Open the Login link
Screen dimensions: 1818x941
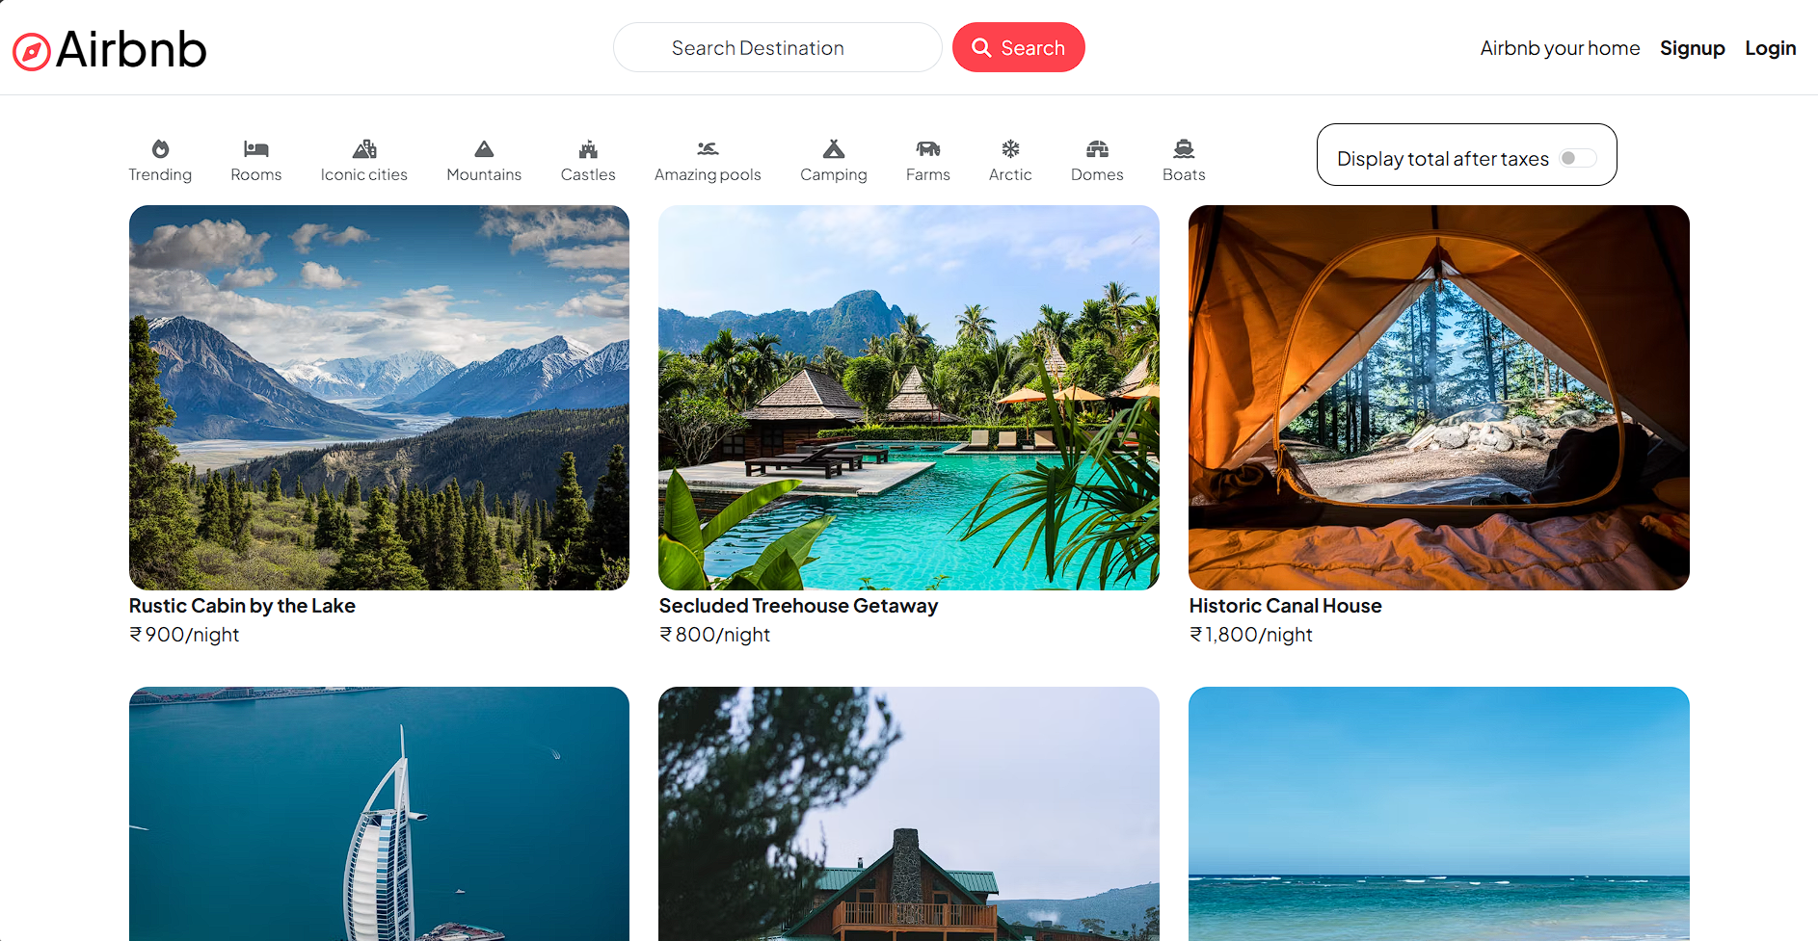coord(1770,48)
